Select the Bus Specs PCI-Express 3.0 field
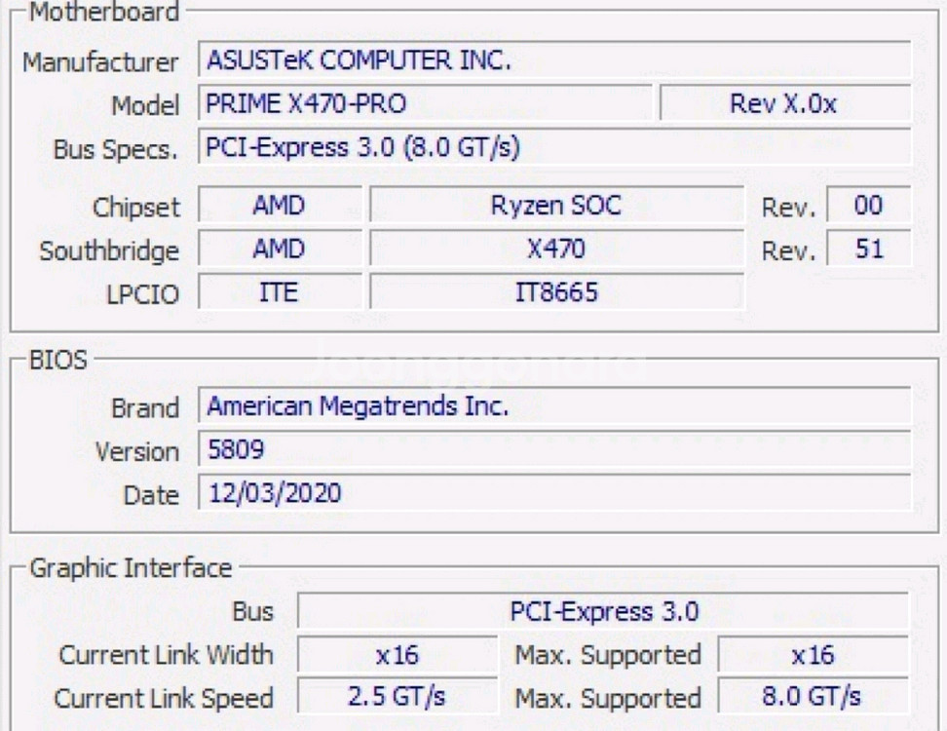Screen dimensions: 947x731 (x=553, y=148)
